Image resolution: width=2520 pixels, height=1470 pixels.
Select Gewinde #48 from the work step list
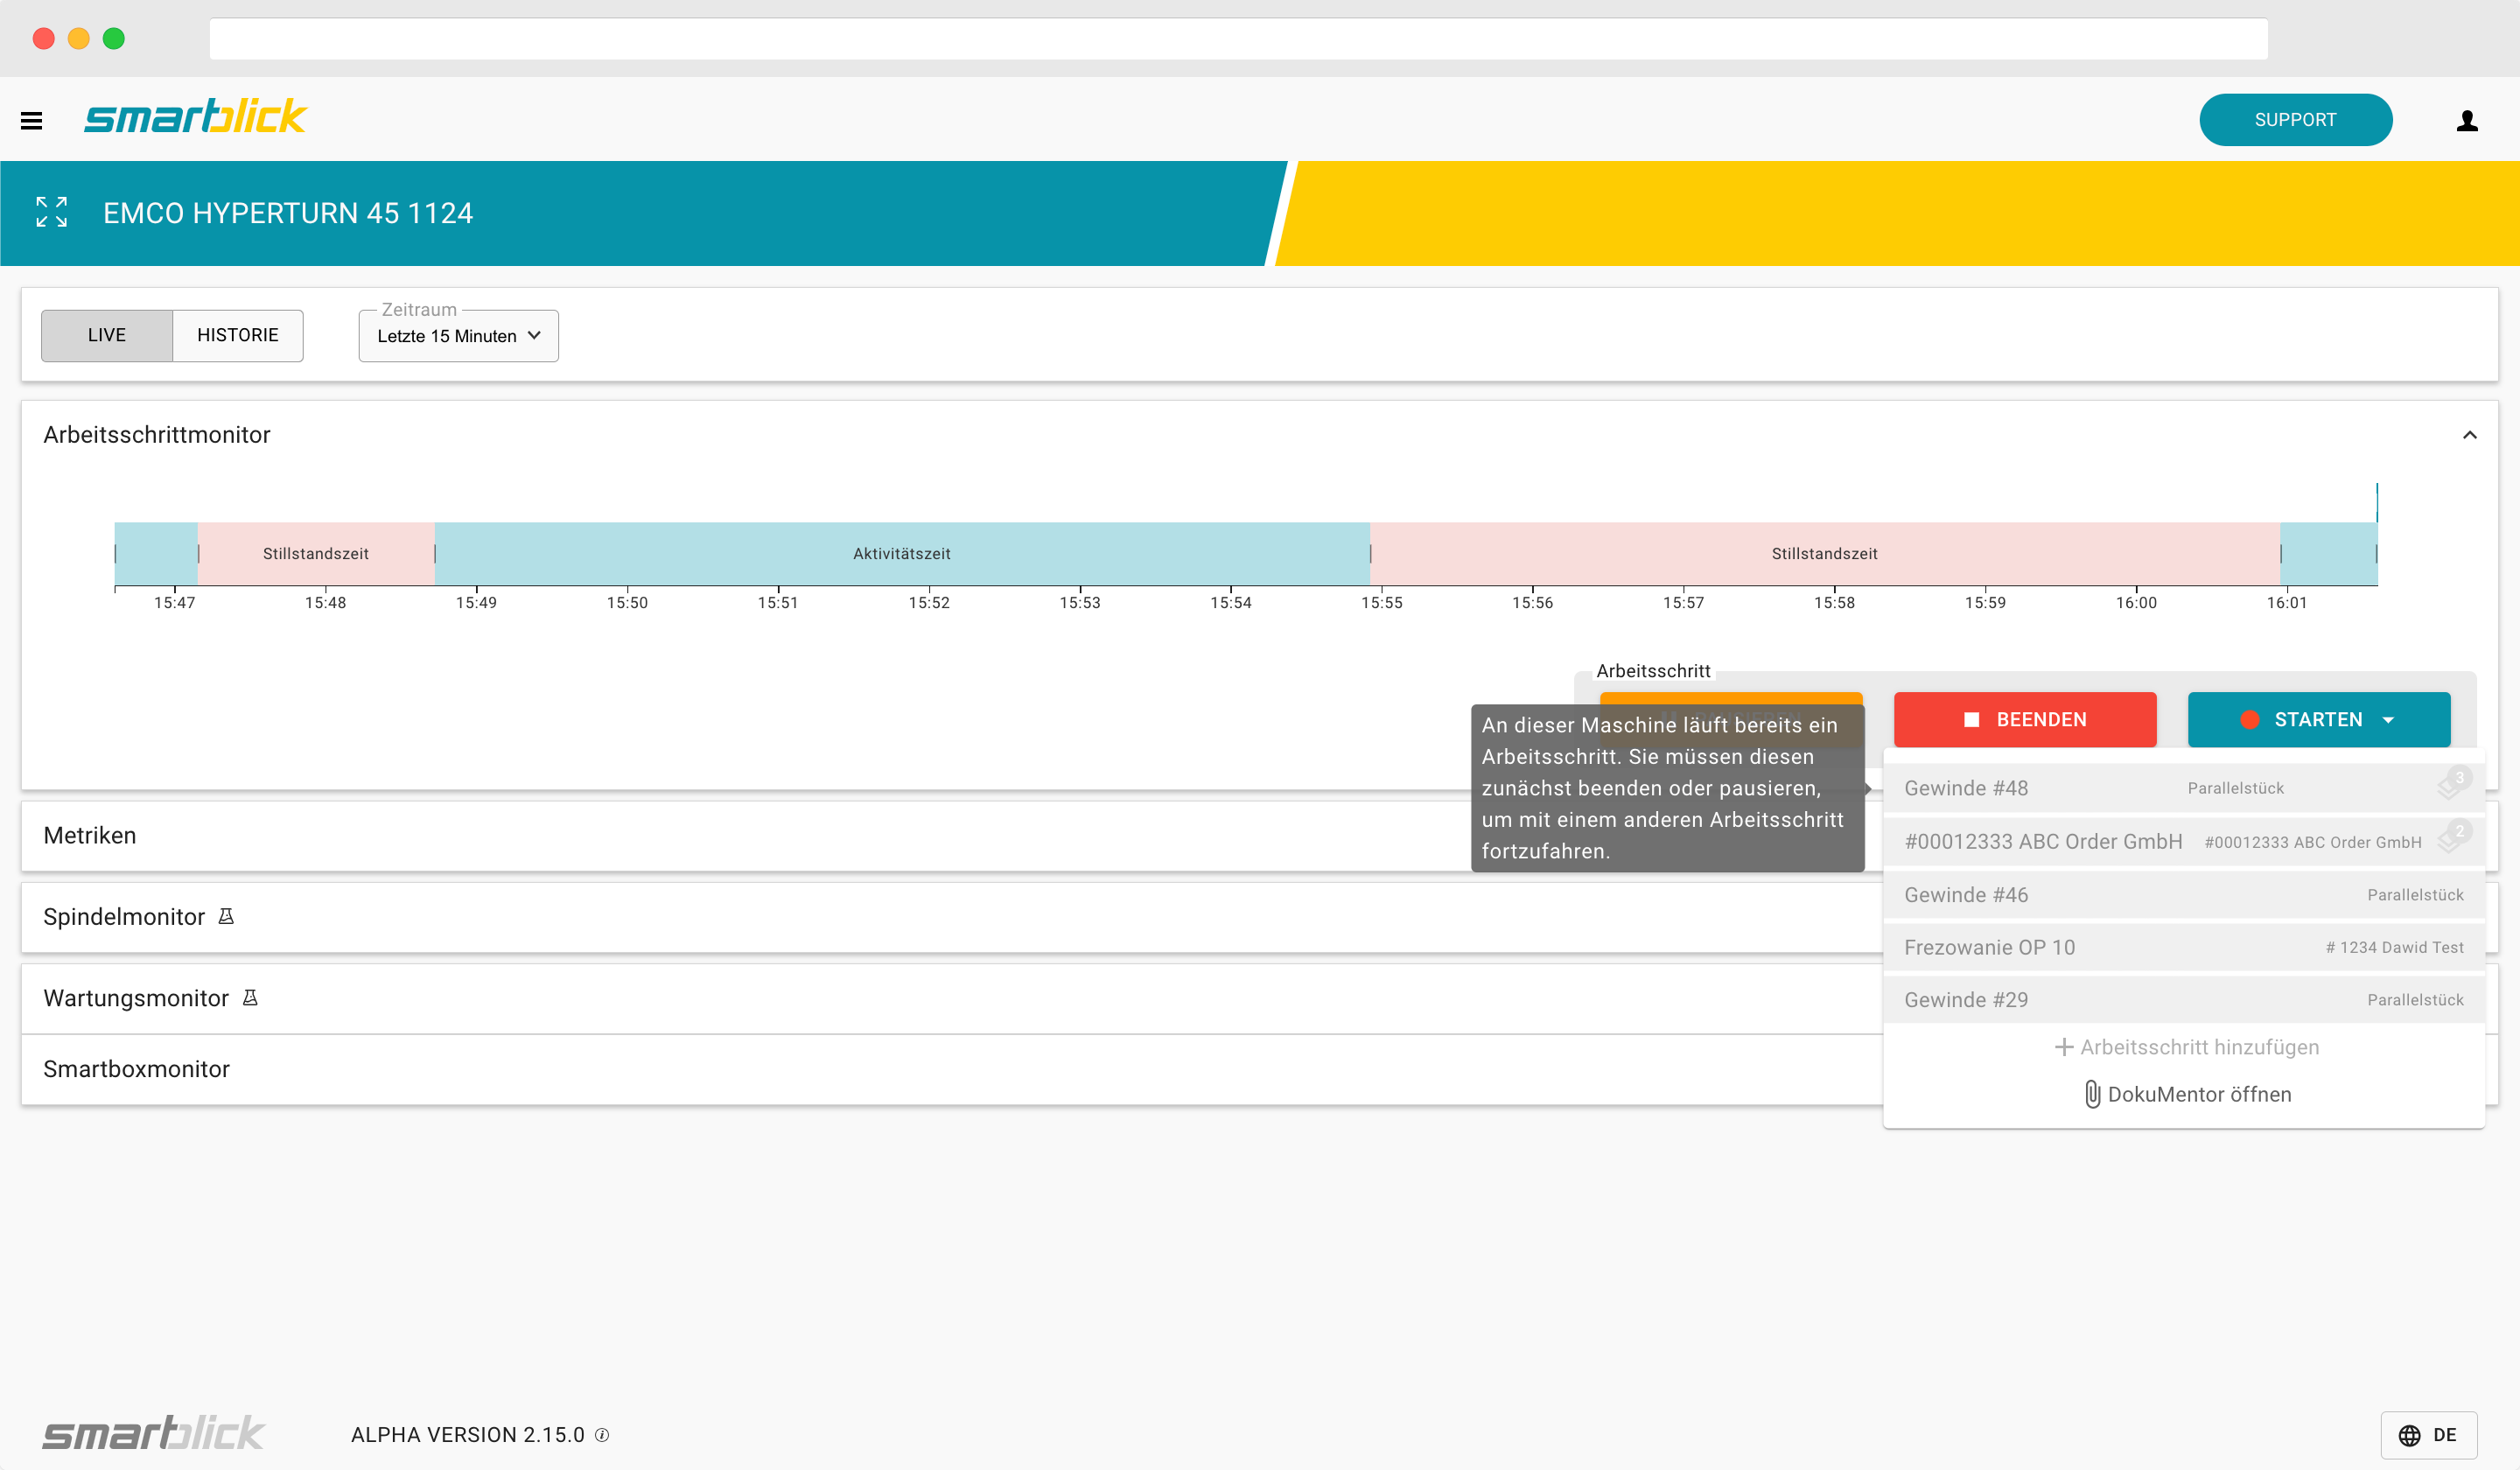click(1966, 788)
